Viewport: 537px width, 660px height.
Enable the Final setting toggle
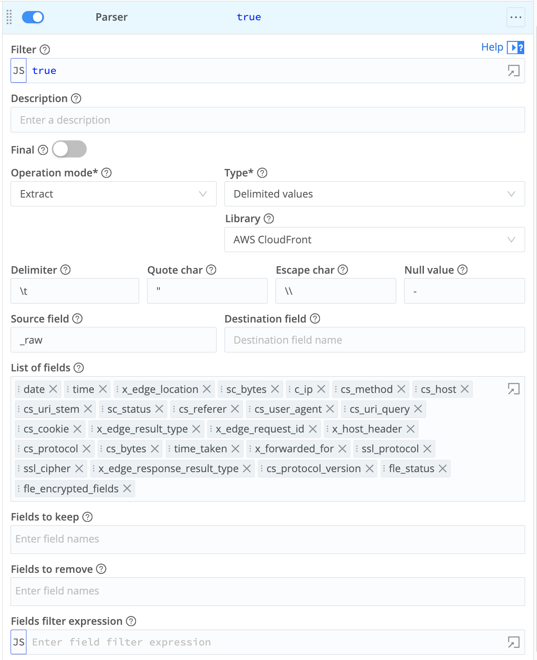69,149
